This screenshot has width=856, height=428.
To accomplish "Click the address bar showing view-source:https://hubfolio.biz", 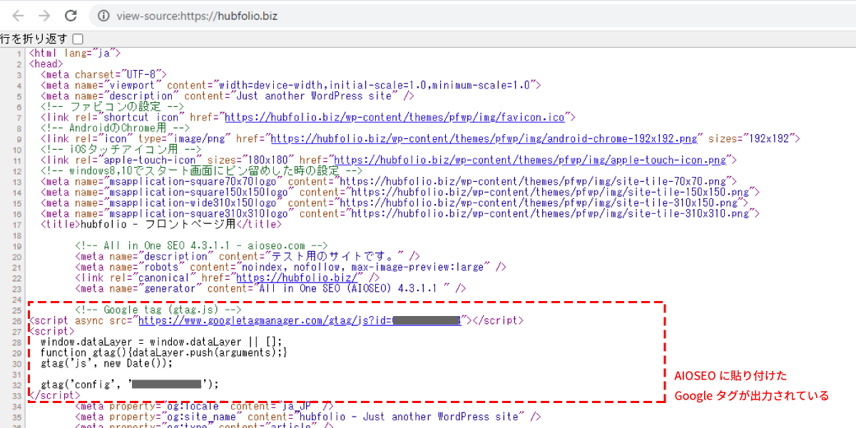I will [x=471, y=16].
